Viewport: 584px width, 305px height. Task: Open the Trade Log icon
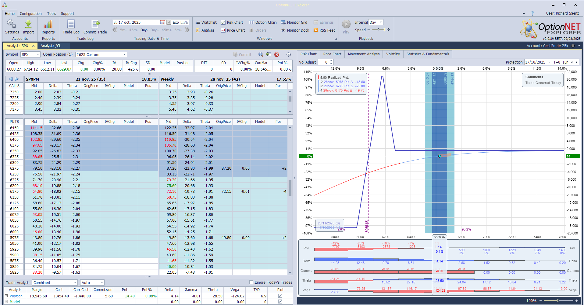tap(71, 24)
